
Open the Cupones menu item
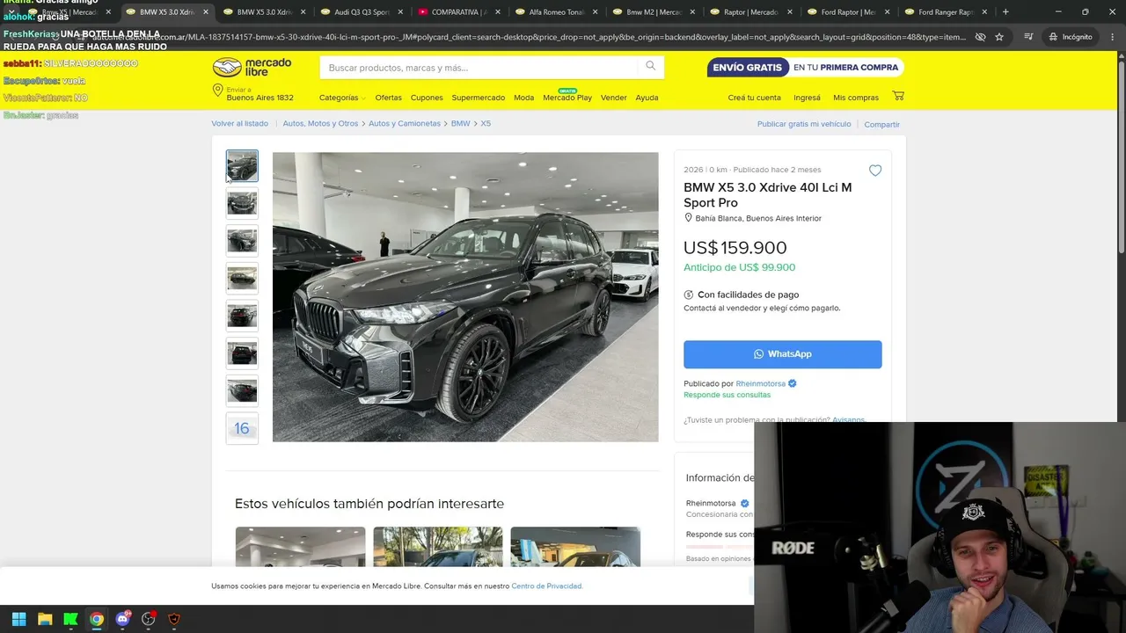[427, 98]
